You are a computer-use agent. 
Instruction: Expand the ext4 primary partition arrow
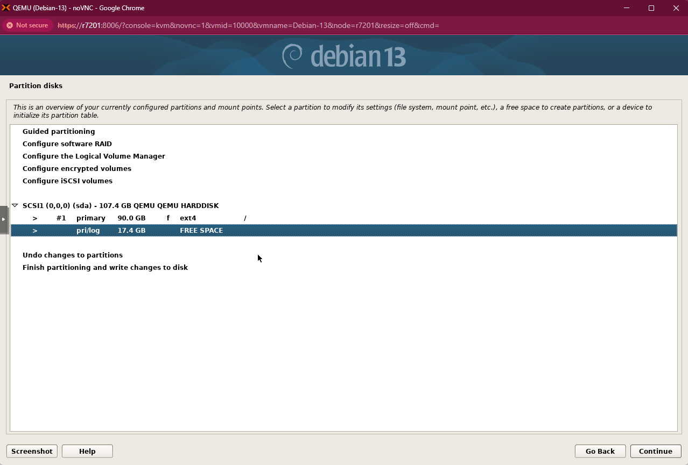pyautogui.click(x=35, y=218)
